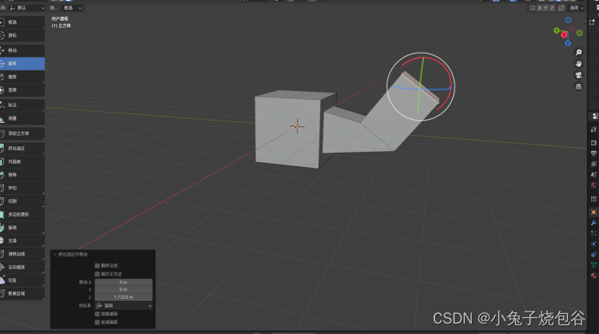Image resolution: width=599 pixels, height=334 pixels.
Task: Enable the 翻转法线 flip normals checkbox
Action: [x=97, y=265]
